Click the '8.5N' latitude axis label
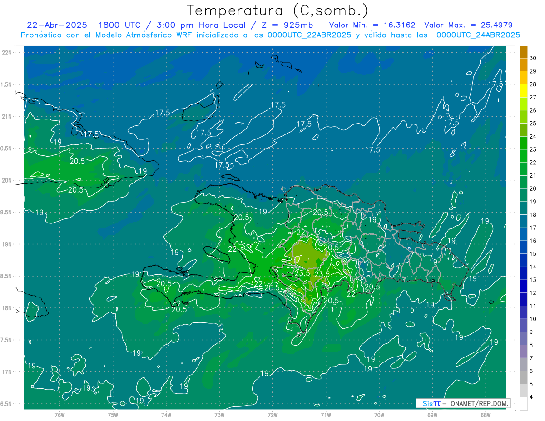Viewport: 545px width, 421px height. click(6, 276)
